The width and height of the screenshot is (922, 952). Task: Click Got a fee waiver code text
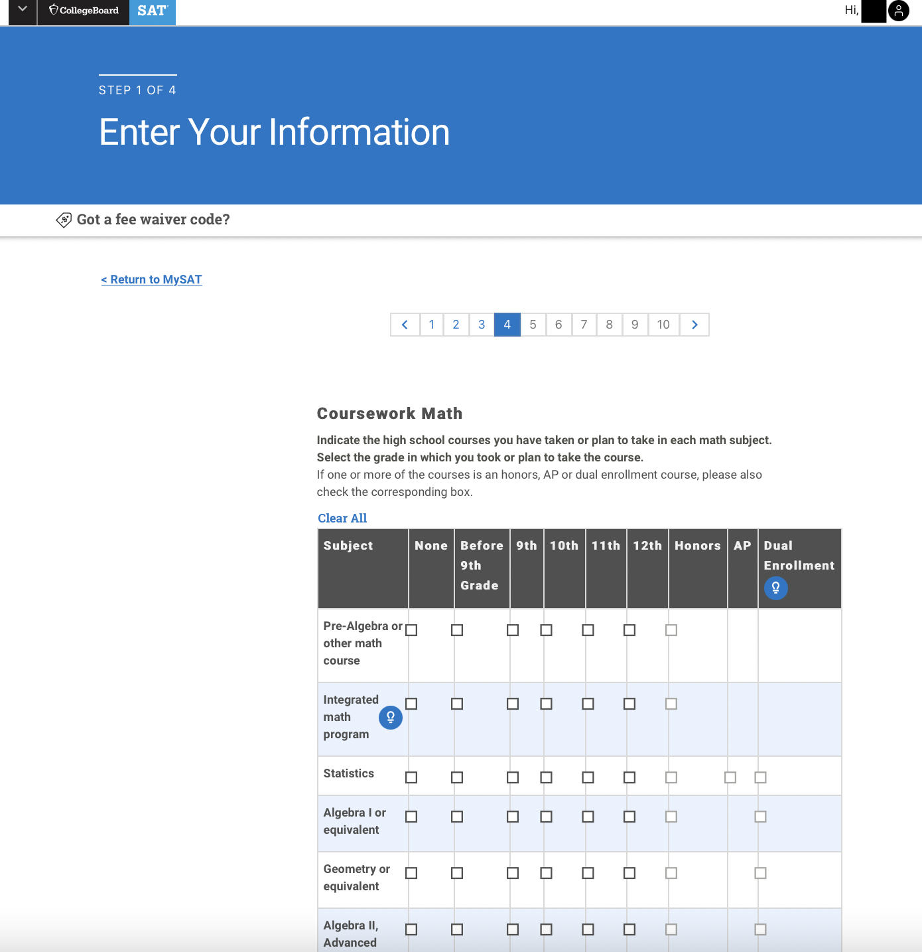[153, 219]
